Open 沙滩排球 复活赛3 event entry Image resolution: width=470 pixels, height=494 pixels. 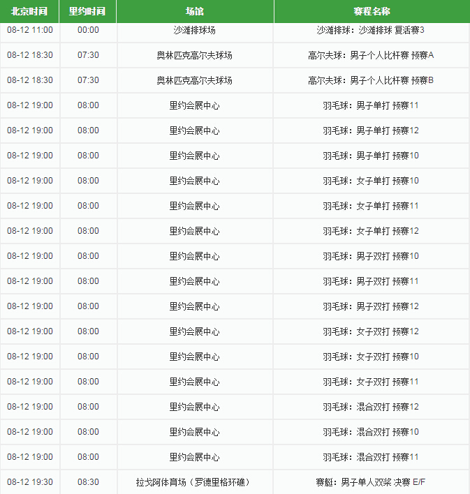point(370,30)
